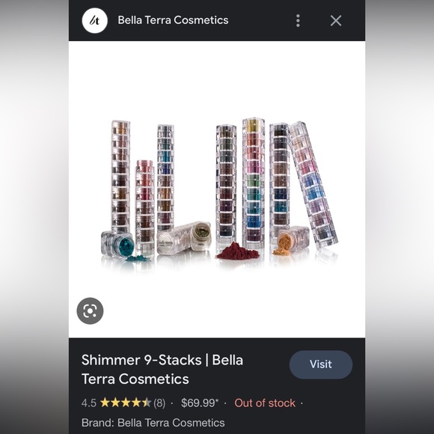Image resolution: width=434 pixels, height=434 pixels.
Task: Tap the tall brown shimmer stack
Action: (x=120, y=176)
